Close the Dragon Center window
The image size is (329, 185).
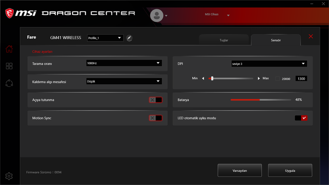324,4
